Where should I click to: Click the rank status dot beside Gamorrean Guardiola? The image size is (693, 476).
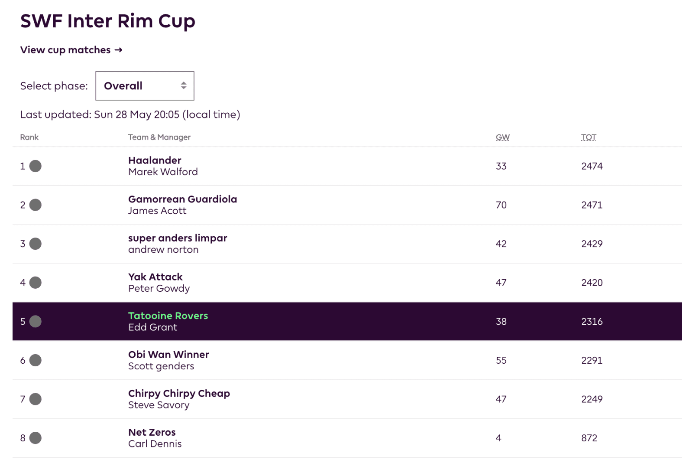[x=36, y=205]
